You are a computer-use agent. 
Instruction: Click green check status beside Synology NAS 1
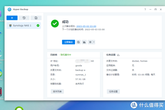[38, 26]
